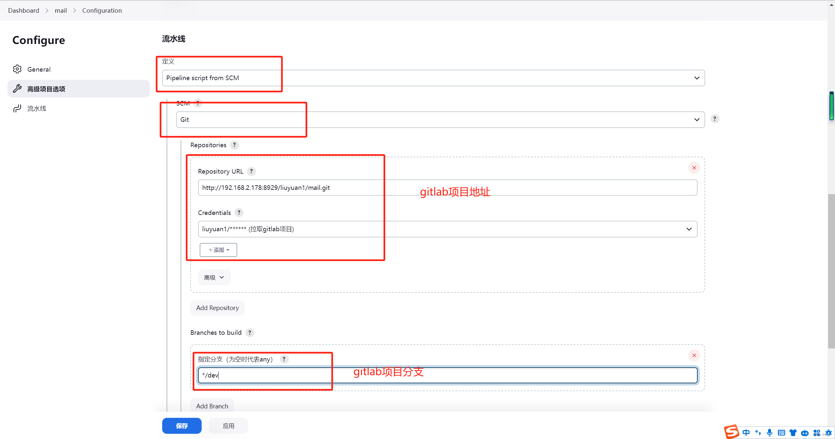
Task: Open the 添加 credentials dropdown button
Action: click(218, 250)
